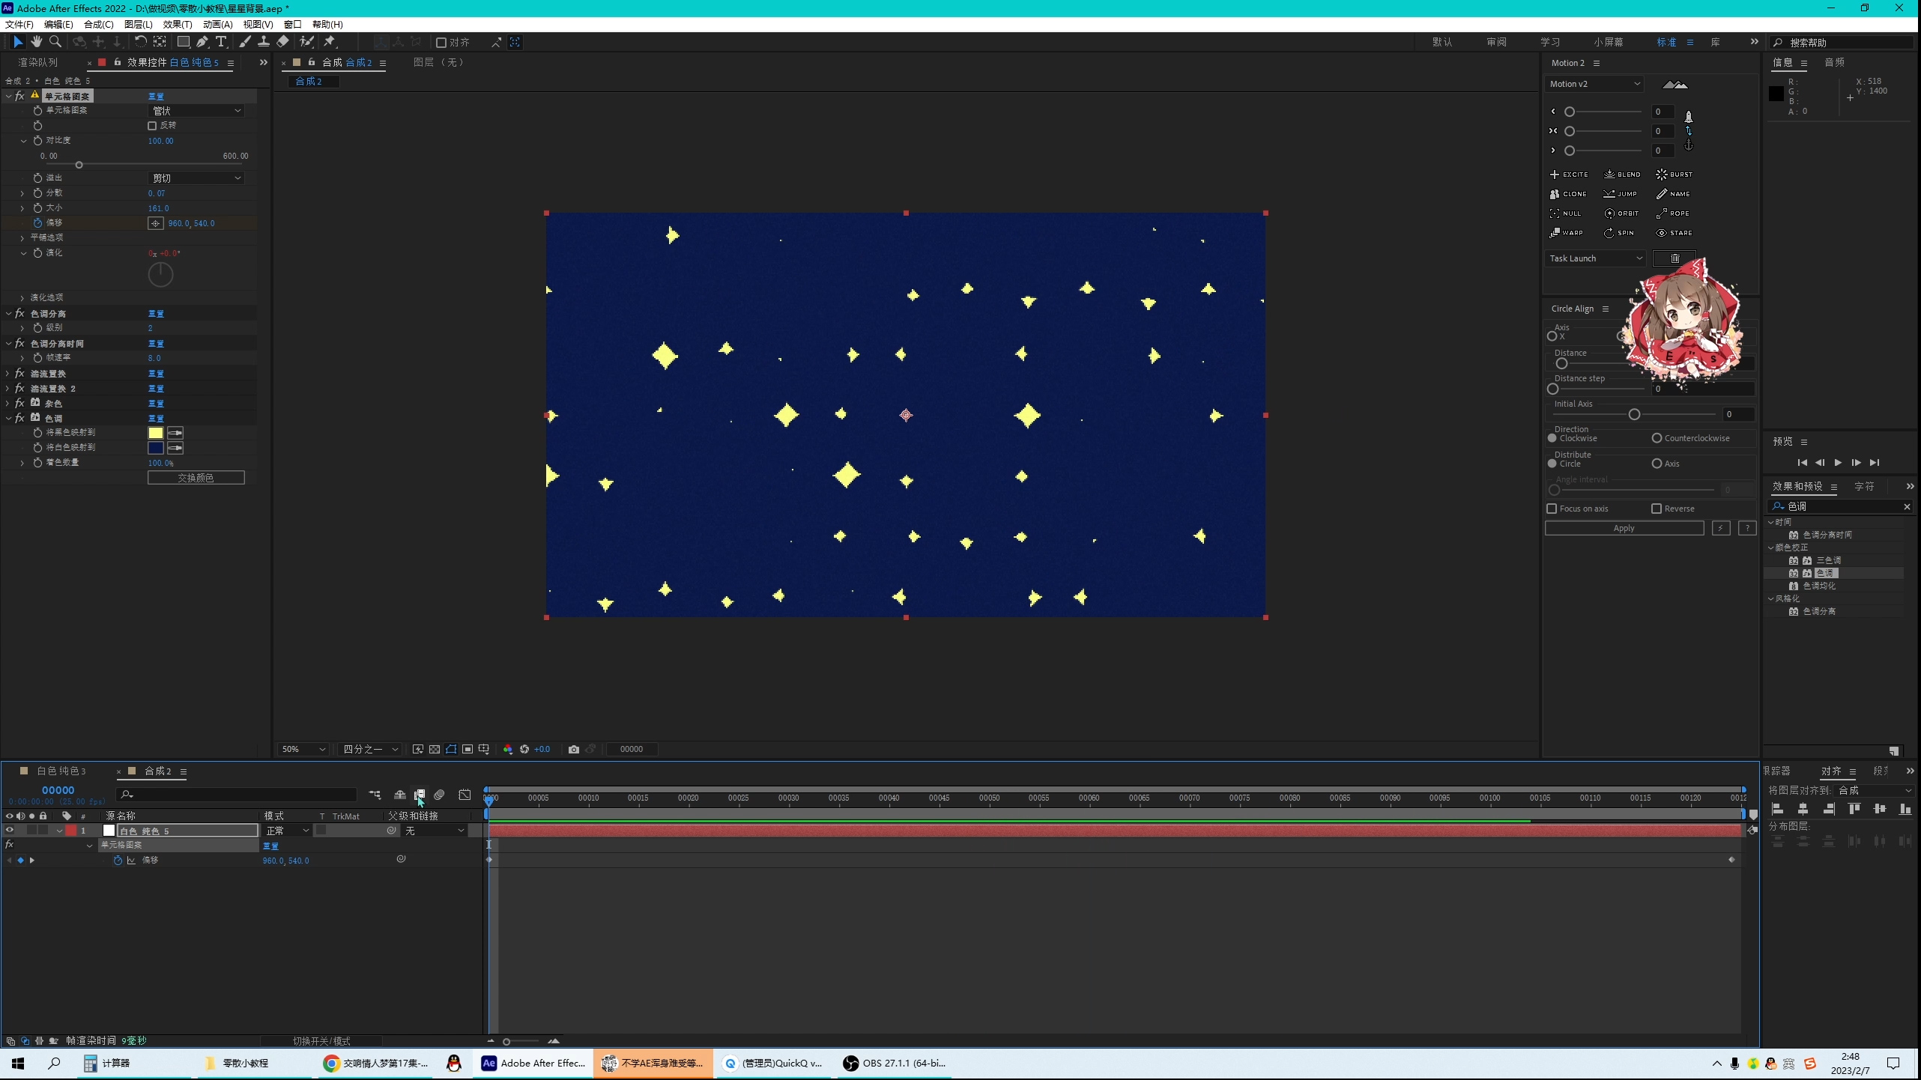
Task: Open the 文件(F) menu
Action: tap(19, 24)
